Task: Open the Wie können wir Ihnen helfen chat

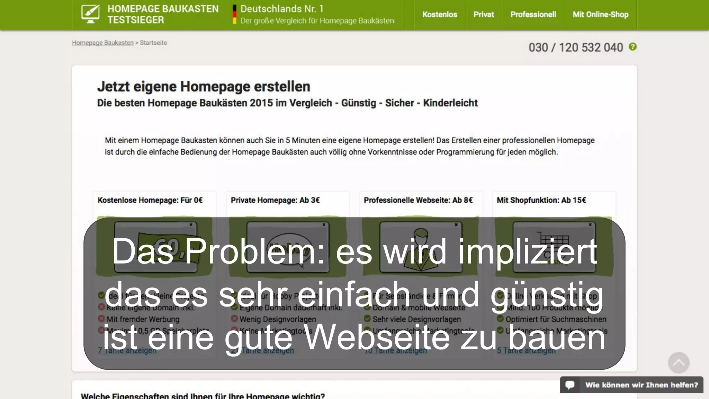Action: coord(631,385)
